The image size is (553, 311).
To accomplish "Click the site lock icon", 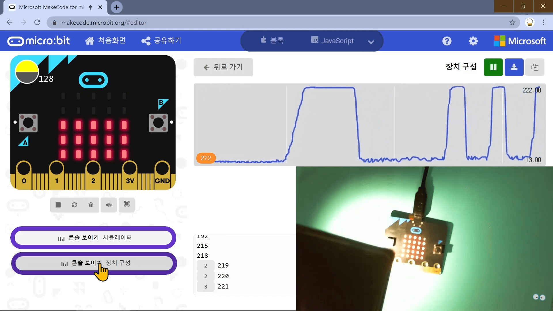I will coord(54,22).
